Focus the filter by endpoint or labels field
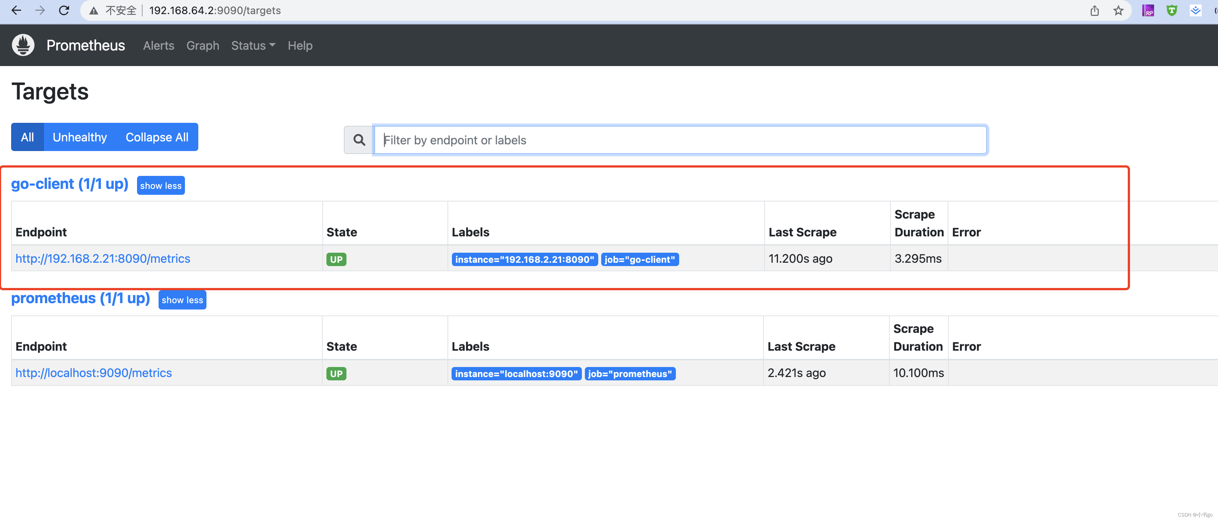Screen dimensions: 1218x521 pyautogui.click(x=680, y=140)
